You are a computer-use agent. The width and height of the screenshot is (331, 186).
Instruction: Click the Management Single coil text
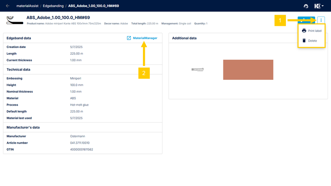[x=176, y=24]
